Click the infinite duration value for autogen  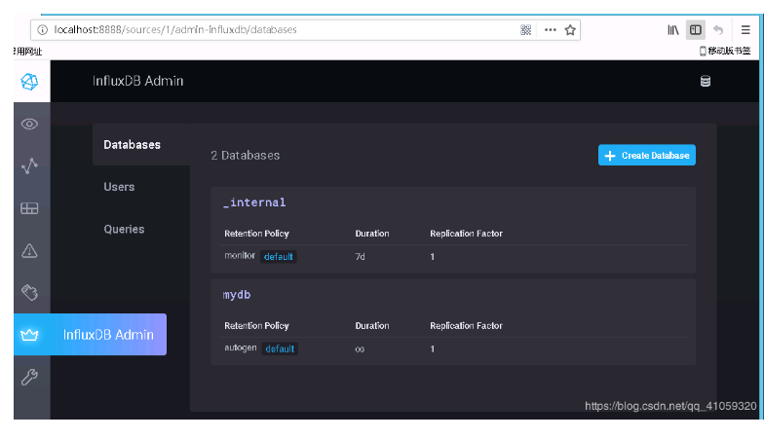360,348
